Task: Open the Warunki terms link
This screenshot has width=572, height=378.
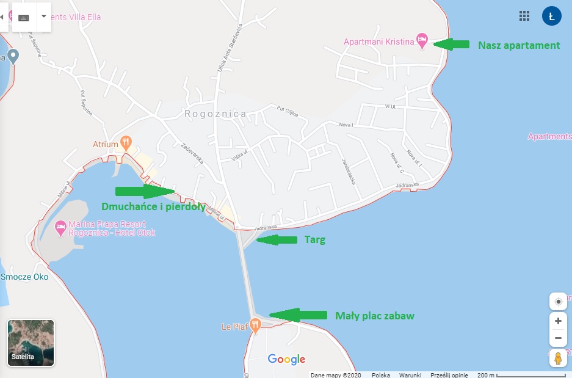Action: (410, 375)
